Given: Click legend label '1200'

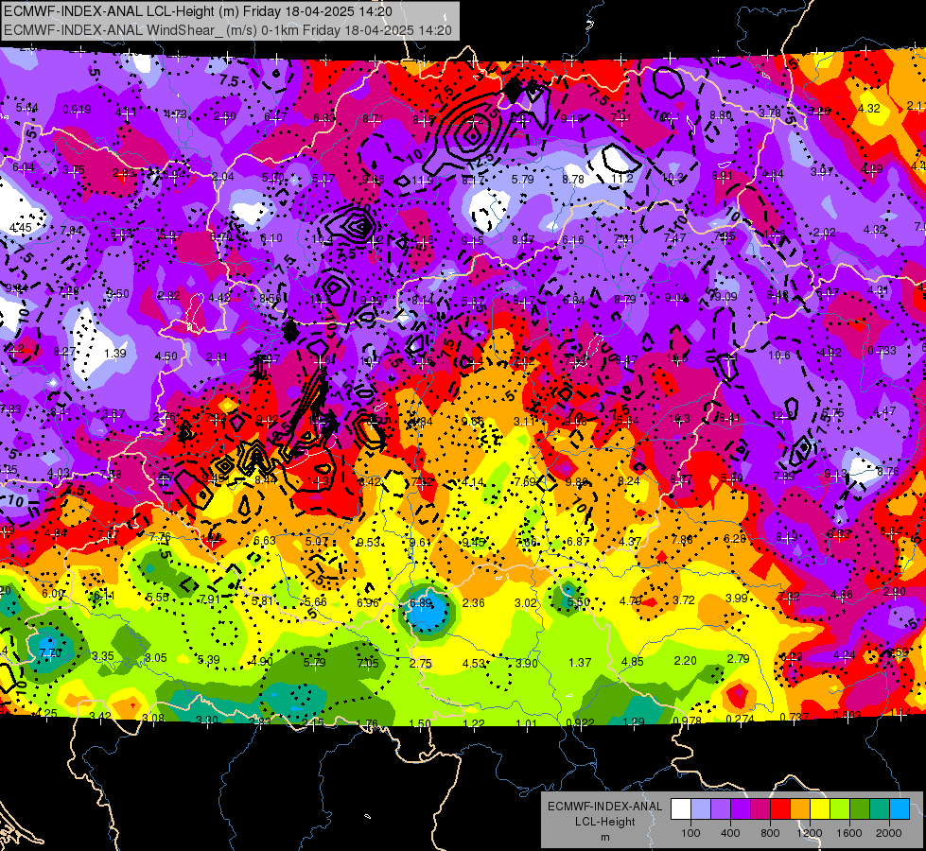Looking at the screenshot, I should click(x=810, y=833).
